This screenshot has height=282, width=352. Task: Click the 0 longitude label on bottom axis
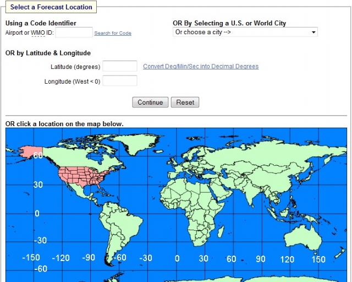coord(177,258)
